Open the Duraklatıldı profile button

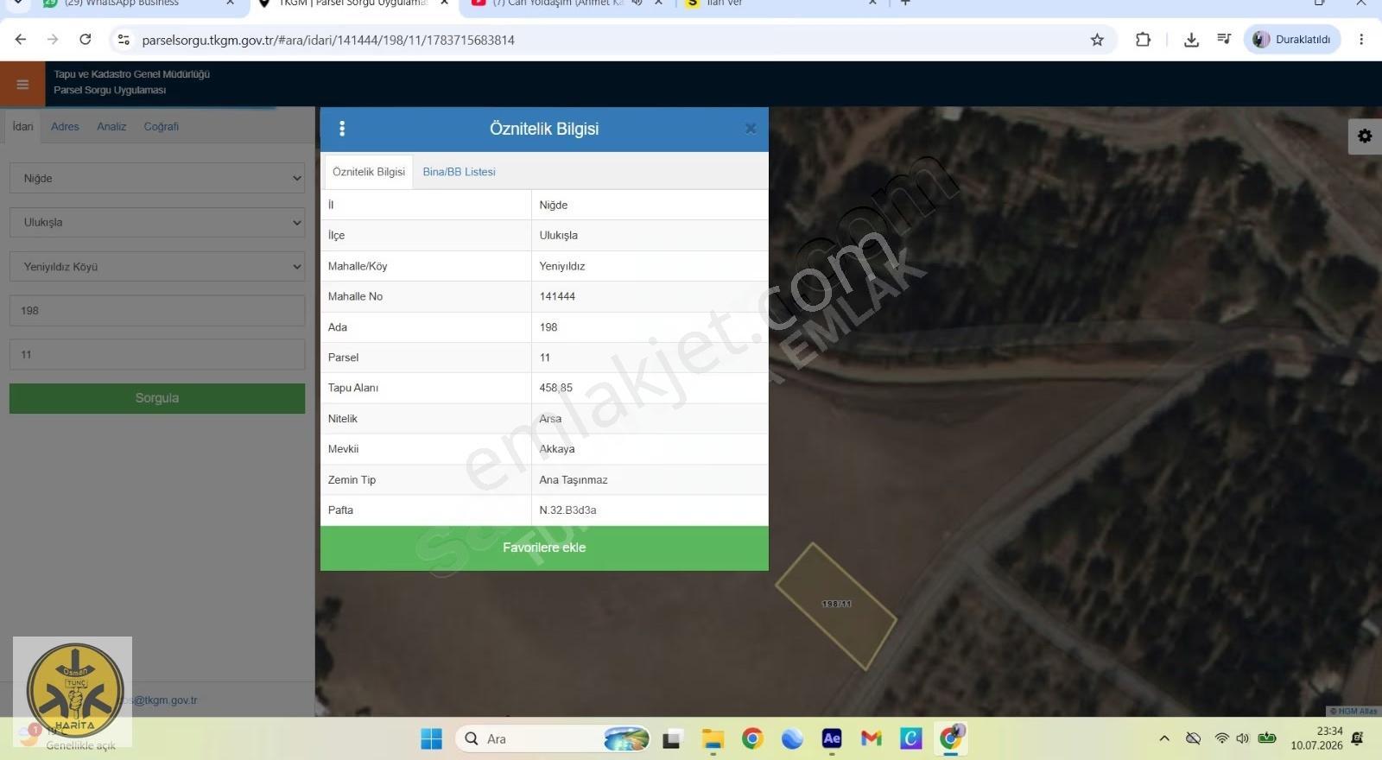1292,40
